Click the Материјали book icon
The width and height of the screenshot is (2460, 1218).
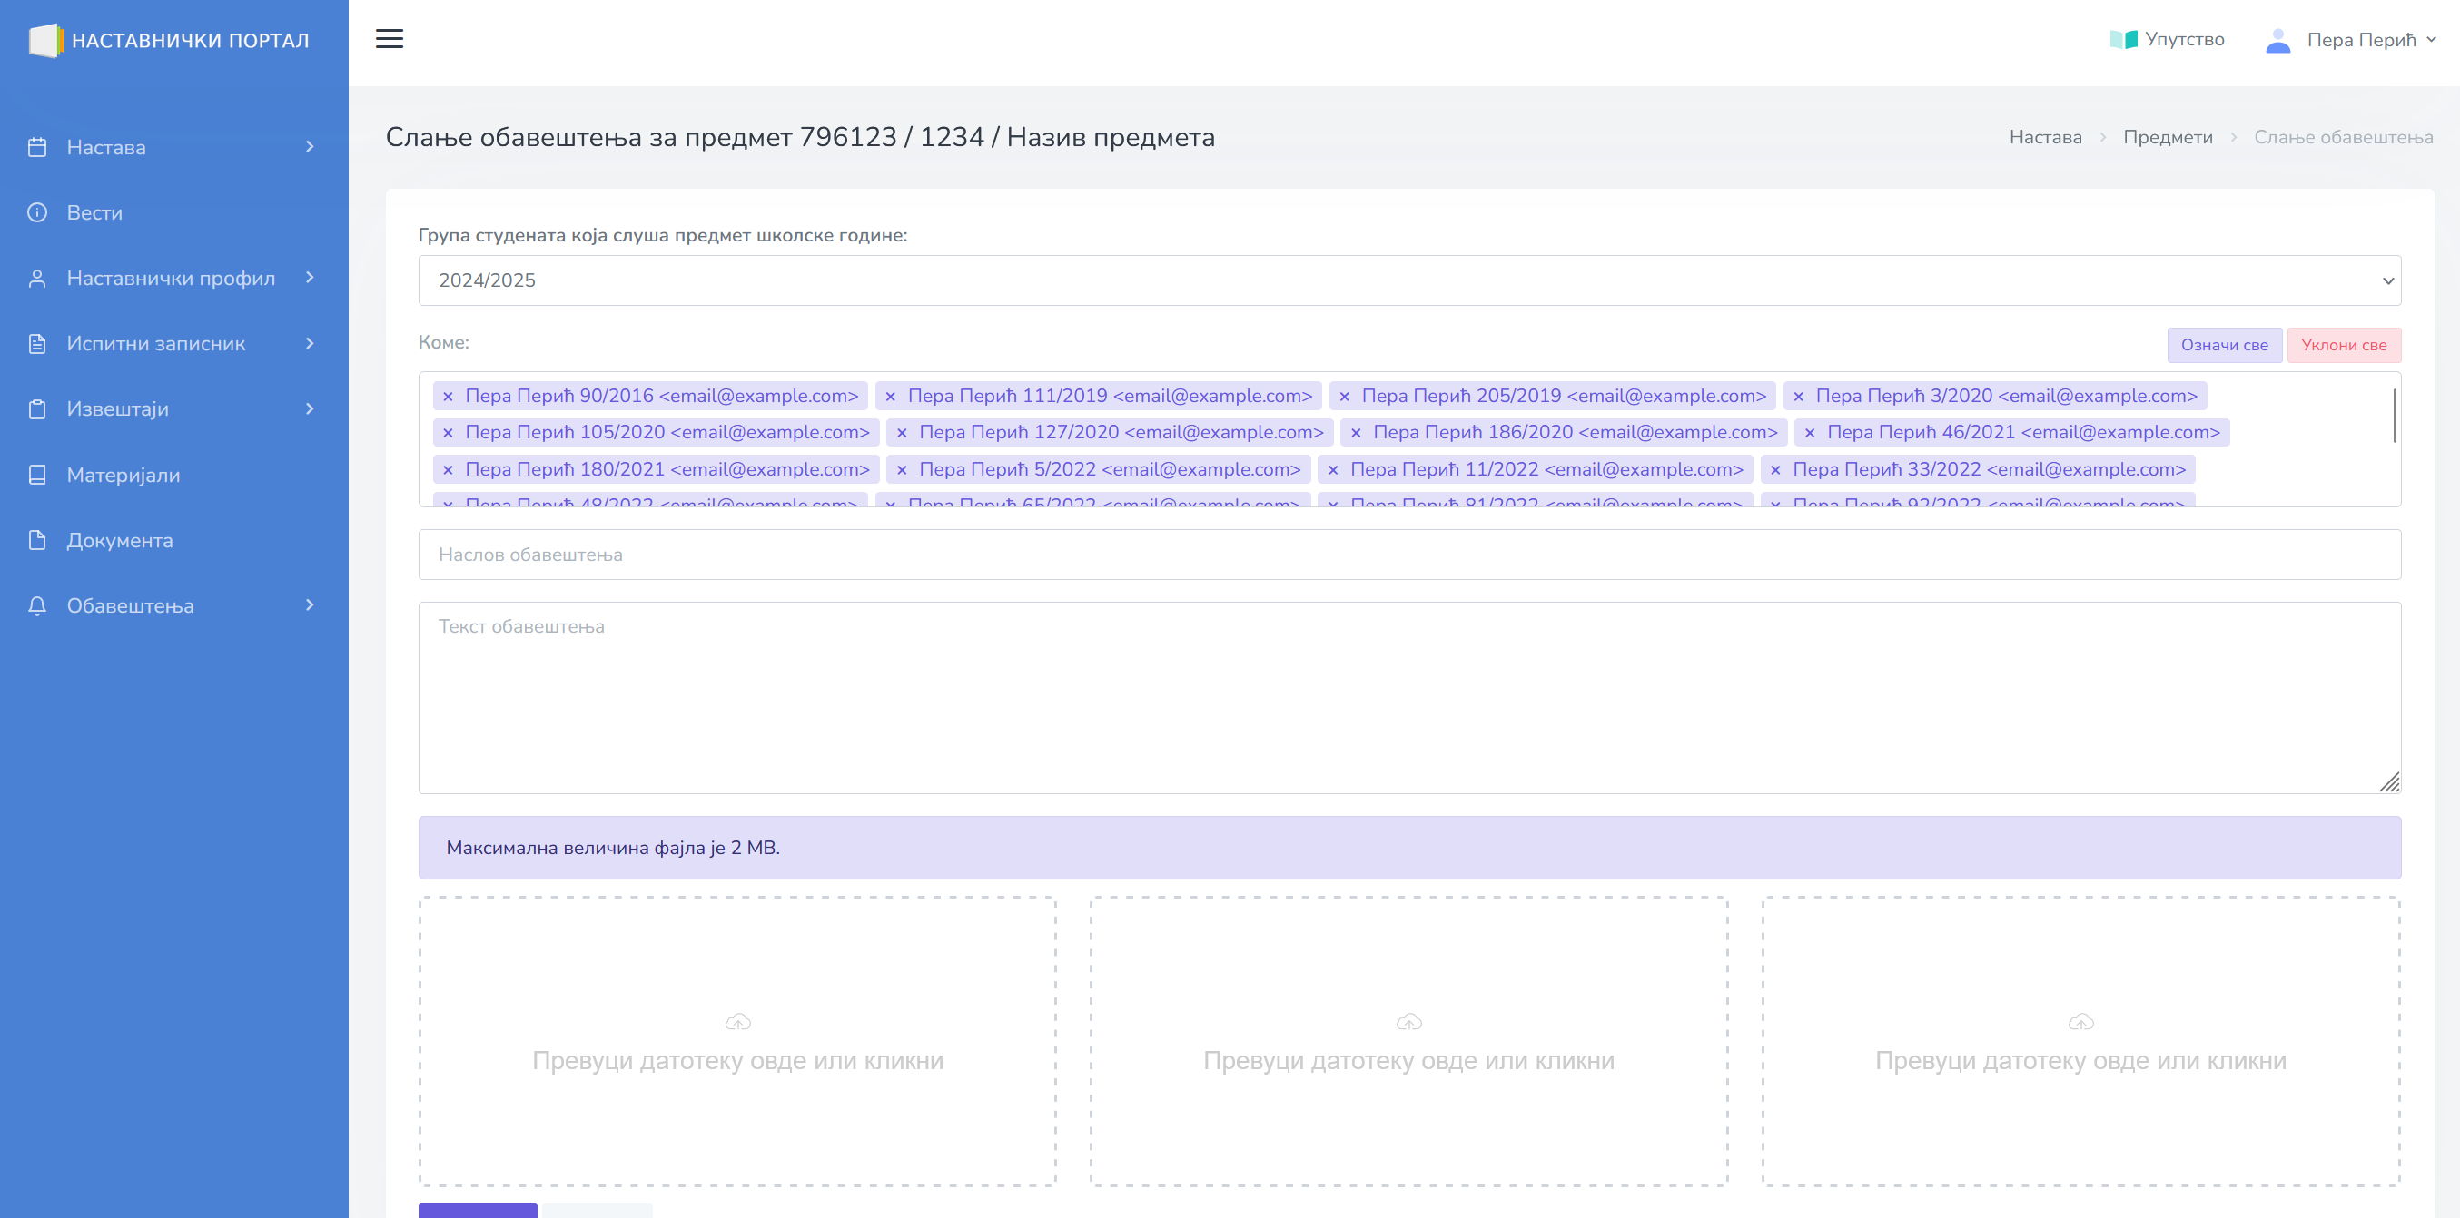point(37,475)
